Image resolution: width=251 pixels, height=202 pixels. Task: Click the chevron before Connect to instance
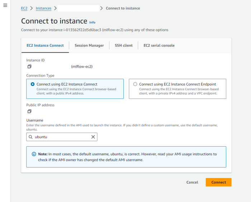[x=101, y=8]
